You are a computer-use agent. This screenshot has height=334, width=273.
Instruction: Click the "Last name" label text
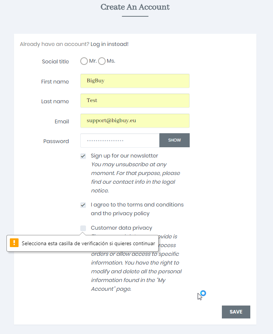click(55, 101)
